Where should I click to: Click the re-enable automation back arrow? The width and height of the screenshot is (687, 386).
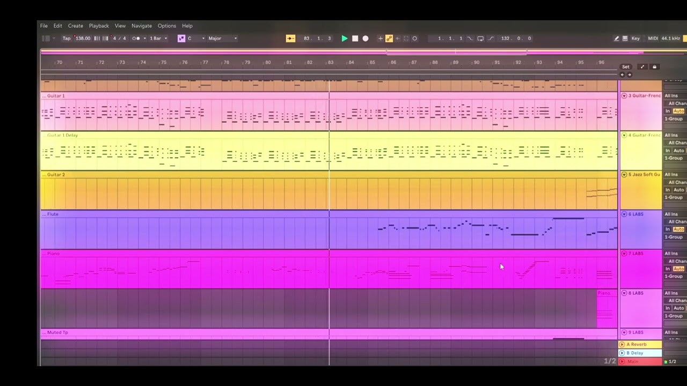(398, 39)
